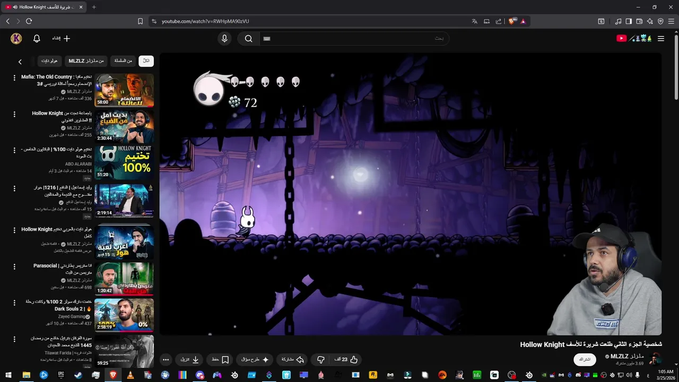The height and width of the screenshot is (382, 679).
Task: Open the YouTube hamburger guide menu
Action: coord(661,38)
